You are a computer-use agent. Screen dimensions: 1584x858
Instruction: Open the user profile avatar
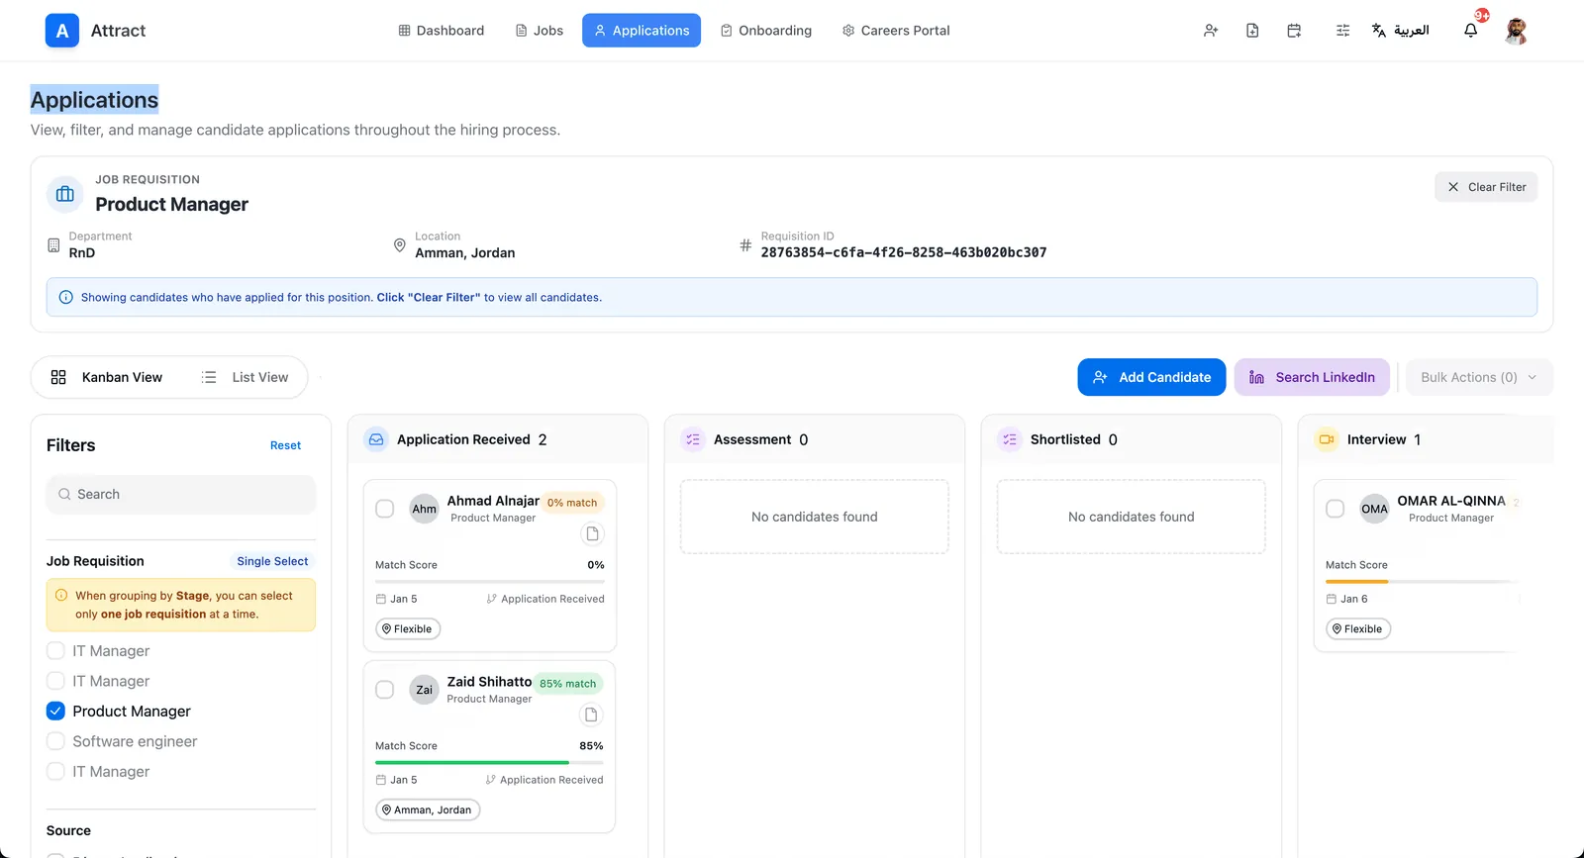click(1516, 31)
